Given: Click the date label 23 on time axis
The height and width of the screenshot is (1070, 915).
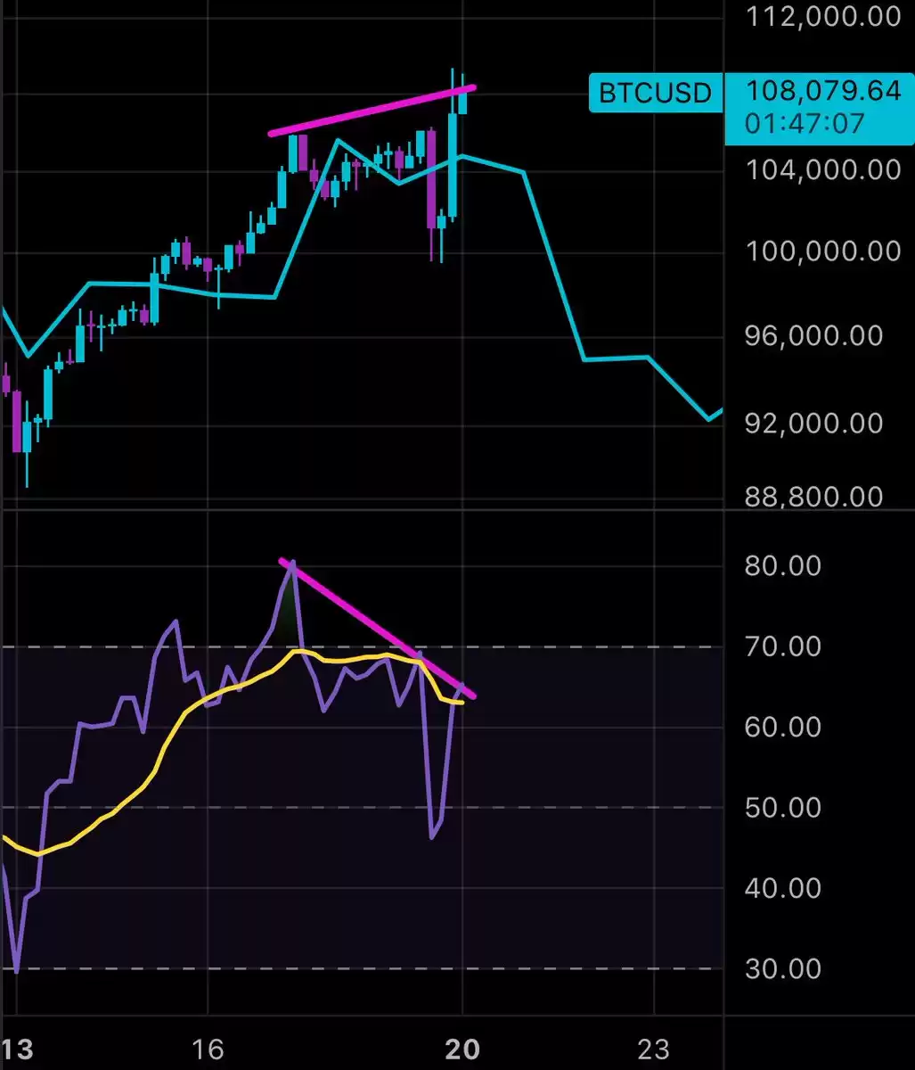Looking at the screenshot, I should pyautogui.click(x=653, y=1049).
